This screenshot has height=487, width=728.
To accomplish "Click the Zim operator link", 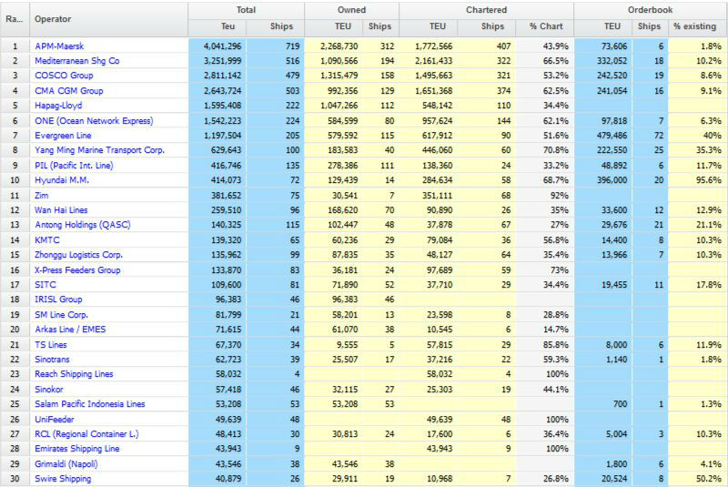I will 42,196.
